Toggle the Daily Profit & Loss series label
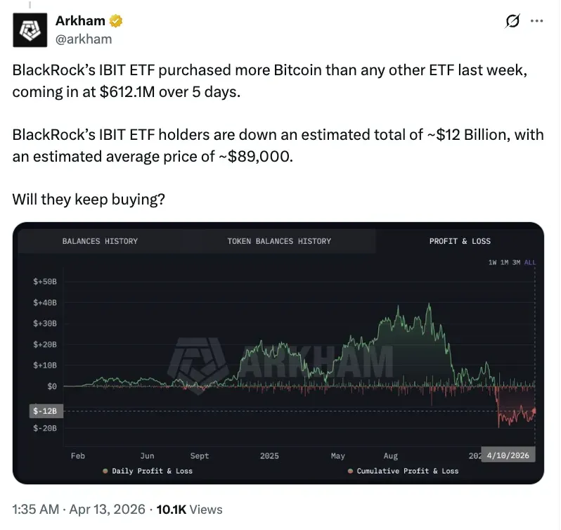561x530 pixels. click(152, 471)
